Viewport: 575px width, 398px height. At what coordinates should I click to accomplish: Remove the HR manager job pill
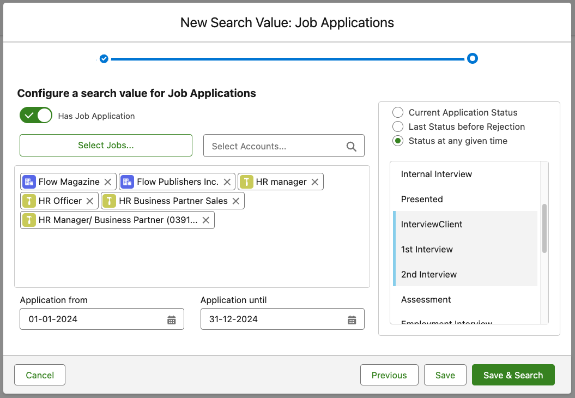[315, 182]
